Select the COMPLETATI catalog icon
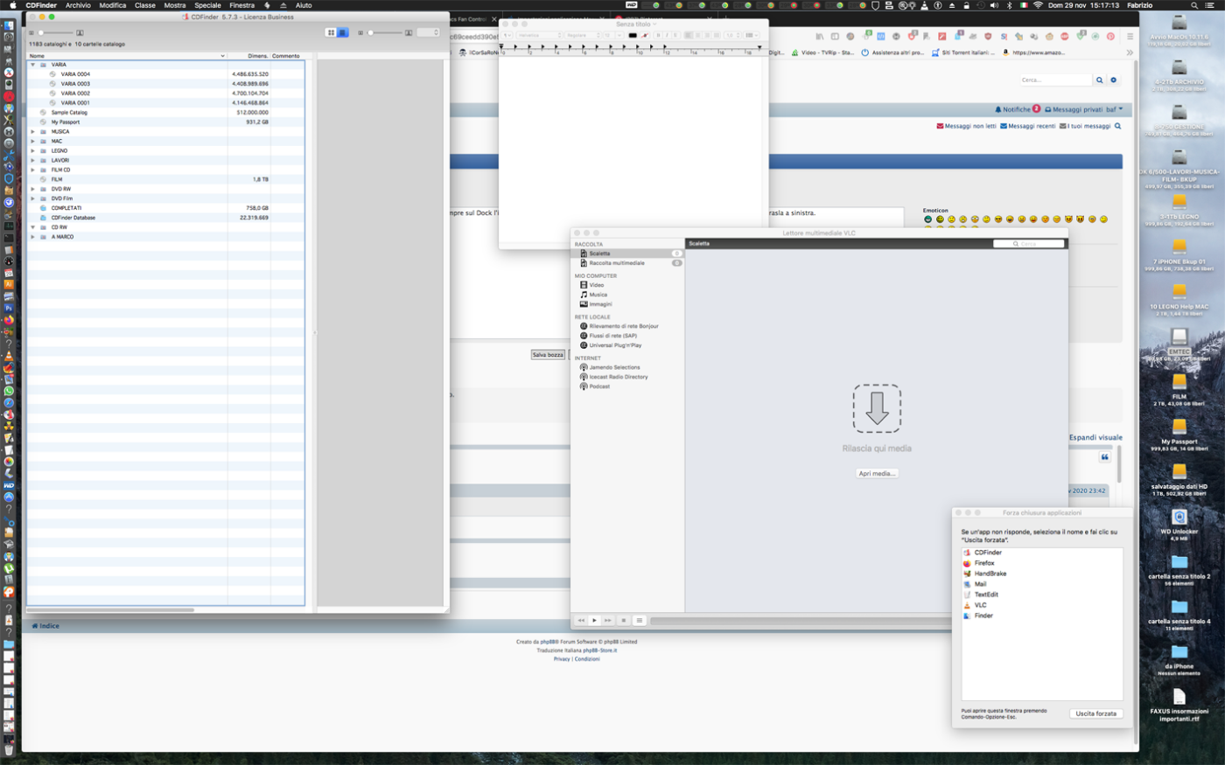Viewport: 1225px width, 765px height. click(43, 208)
